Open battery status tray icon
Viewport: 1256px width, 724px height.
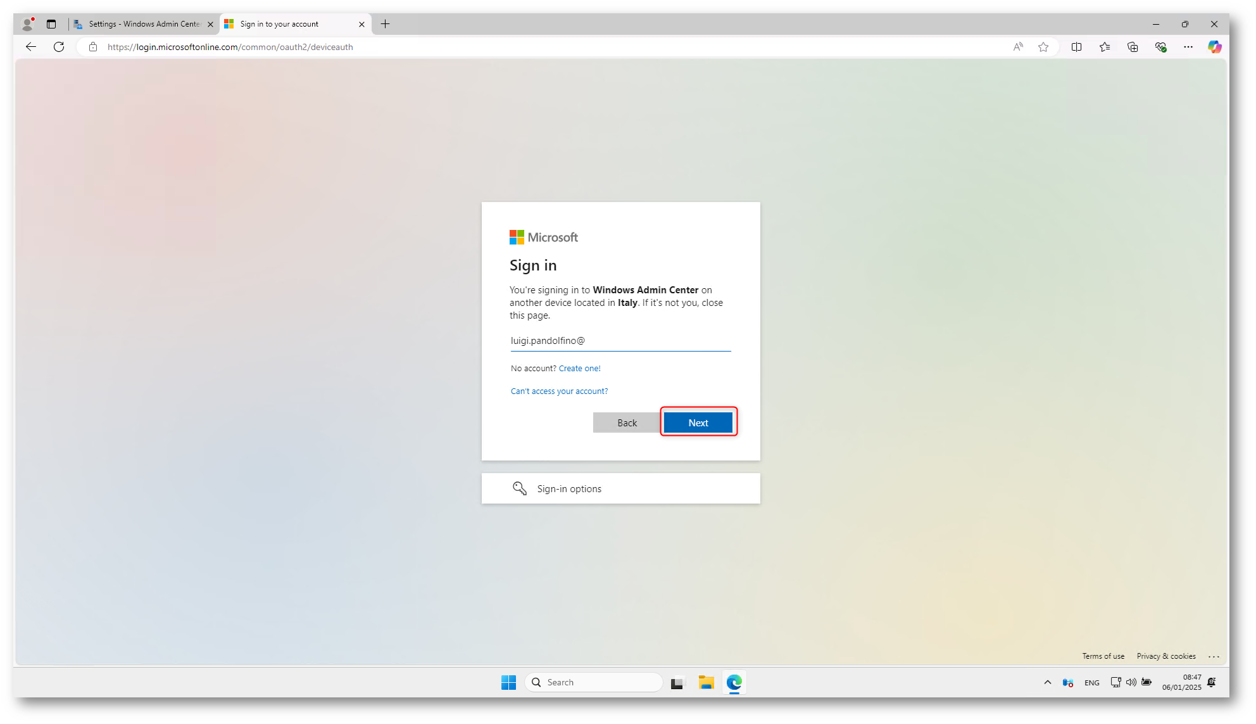pos(1146,682)
